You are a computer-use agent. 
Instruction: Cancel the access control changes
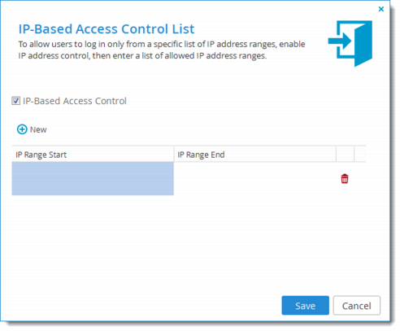[x=356, y=306]
